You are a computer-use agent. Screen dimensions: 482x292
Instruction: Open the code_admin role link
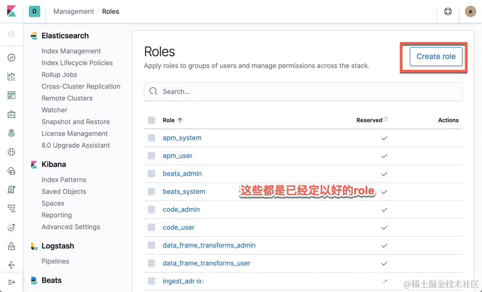click(182, 209)
